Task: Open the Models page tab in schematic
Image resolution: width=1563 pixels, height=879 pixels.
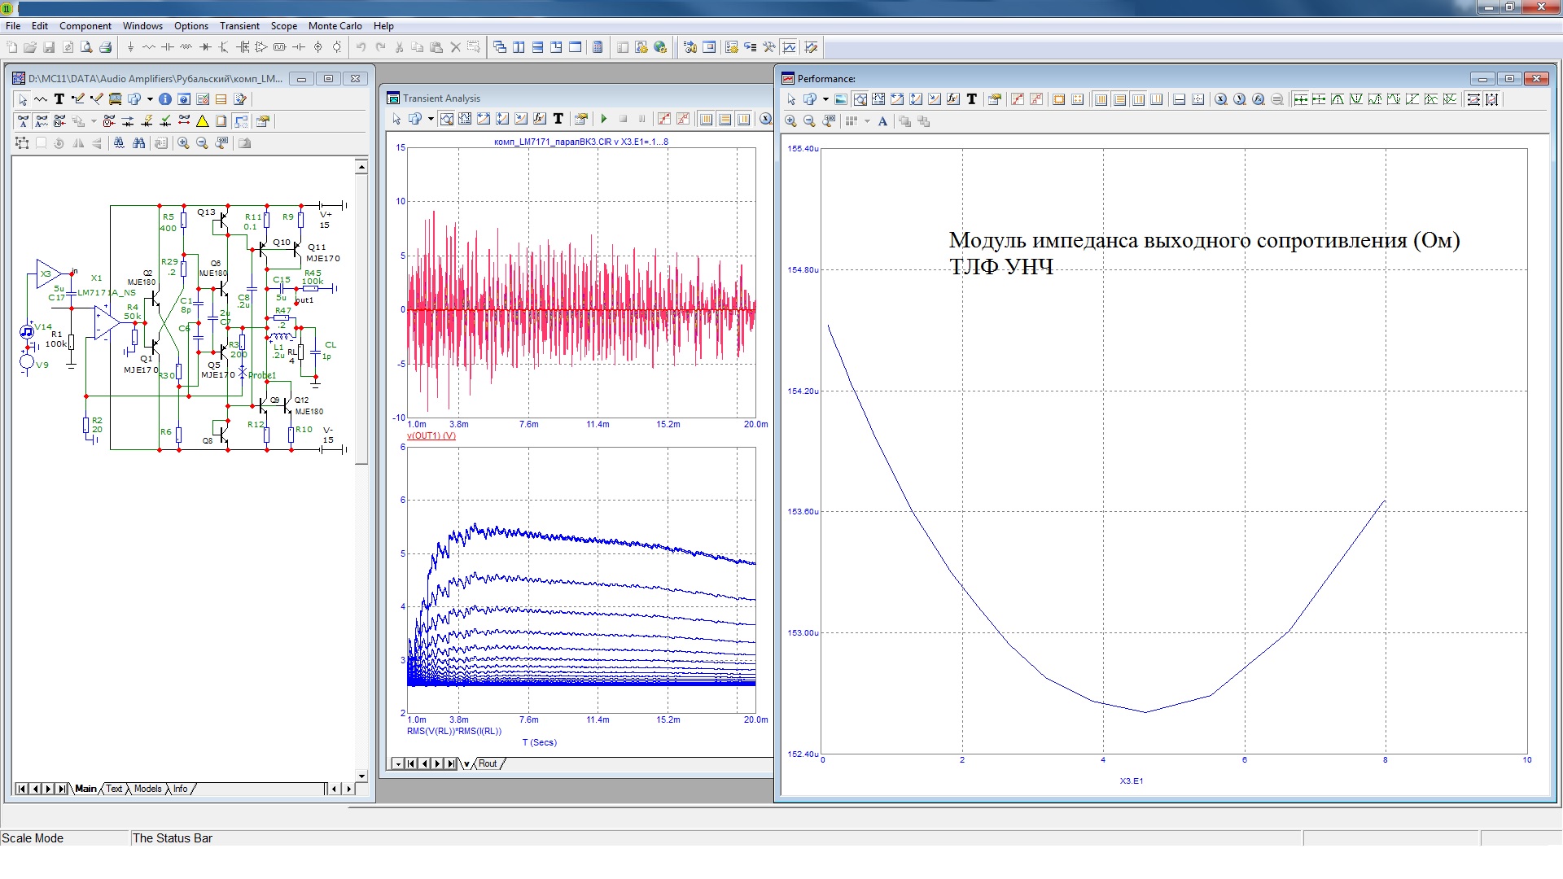Action: coord(147,789)
